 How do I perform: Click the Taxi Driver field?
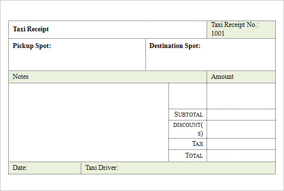178,168
